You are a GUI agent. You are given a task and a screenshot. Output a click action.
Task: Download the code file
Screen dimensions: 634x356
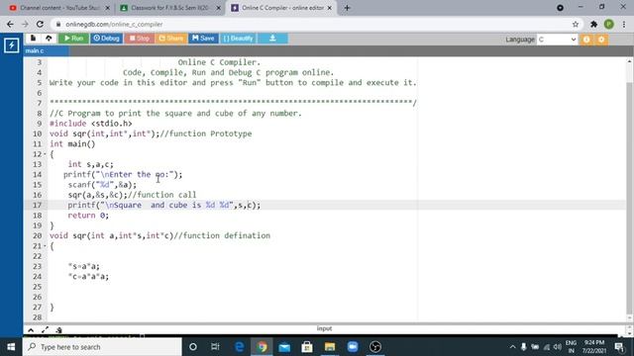[272, 39]
